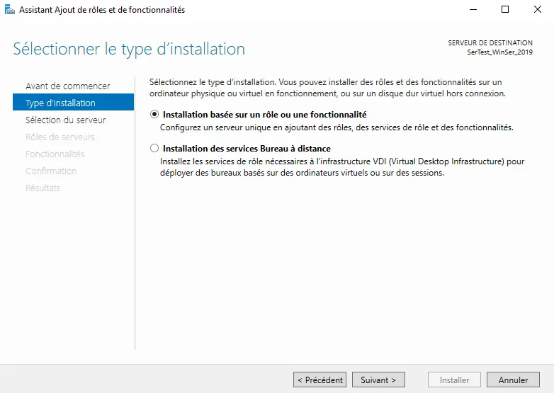This screenshot has height=393, width=554.
Task: Click the server name SerTest_WinSer_2019
Action: [499, 52]
